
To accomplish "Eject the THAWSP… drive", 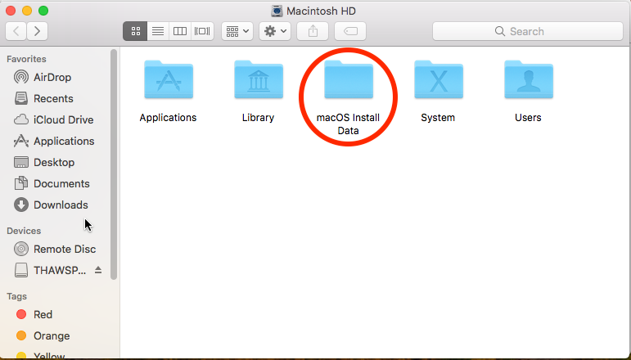I will point(98,270).
